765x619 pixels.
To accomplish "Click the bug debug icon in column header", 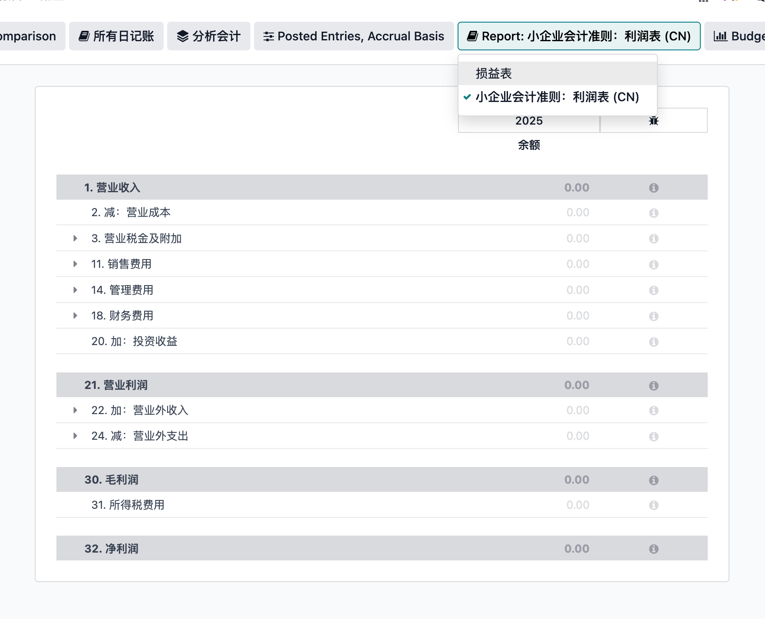I will click(x=653, y=121).
